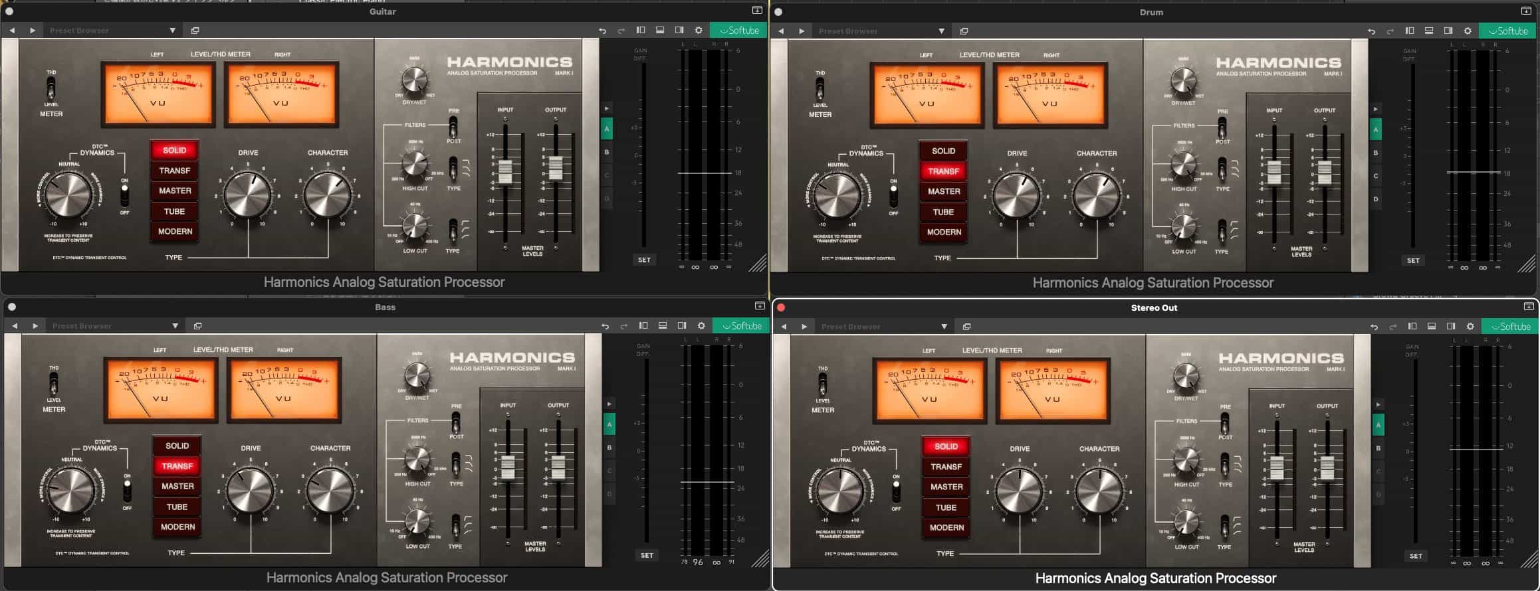Select slot B in Guitar plugin
This screenshot has width=1540, height=591.
point(607,152)
